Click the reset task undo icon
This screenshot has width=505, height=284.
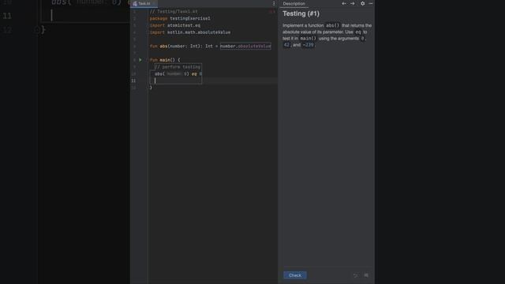click(356, 275)
